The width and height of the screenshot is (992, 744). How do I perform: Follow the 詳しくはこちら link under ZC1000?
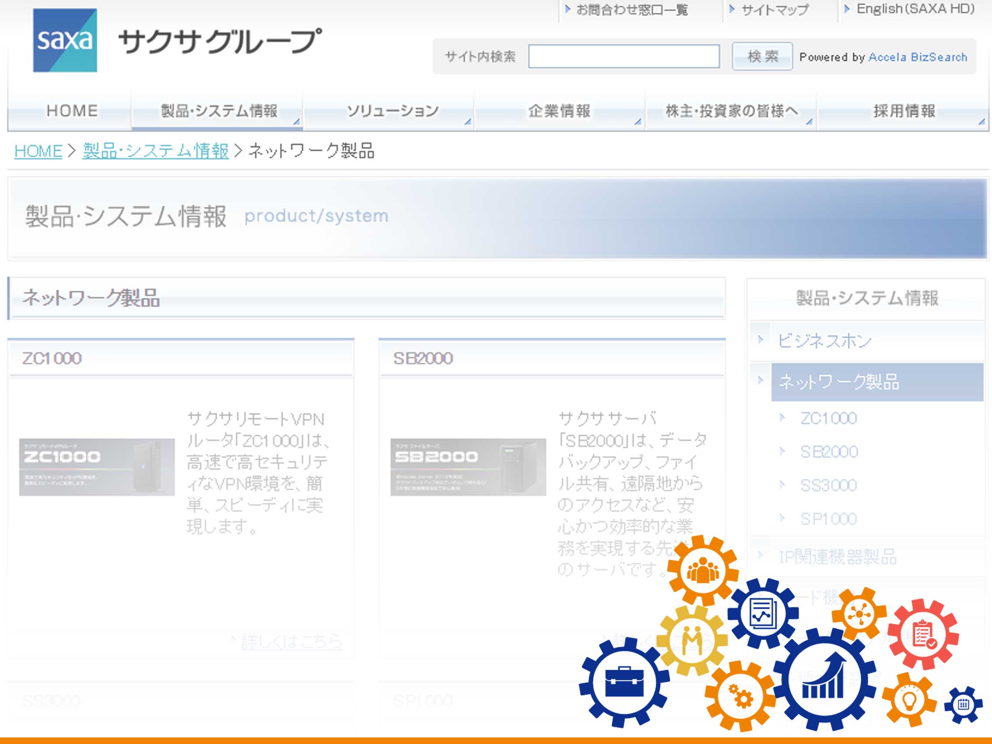point(292,642)
